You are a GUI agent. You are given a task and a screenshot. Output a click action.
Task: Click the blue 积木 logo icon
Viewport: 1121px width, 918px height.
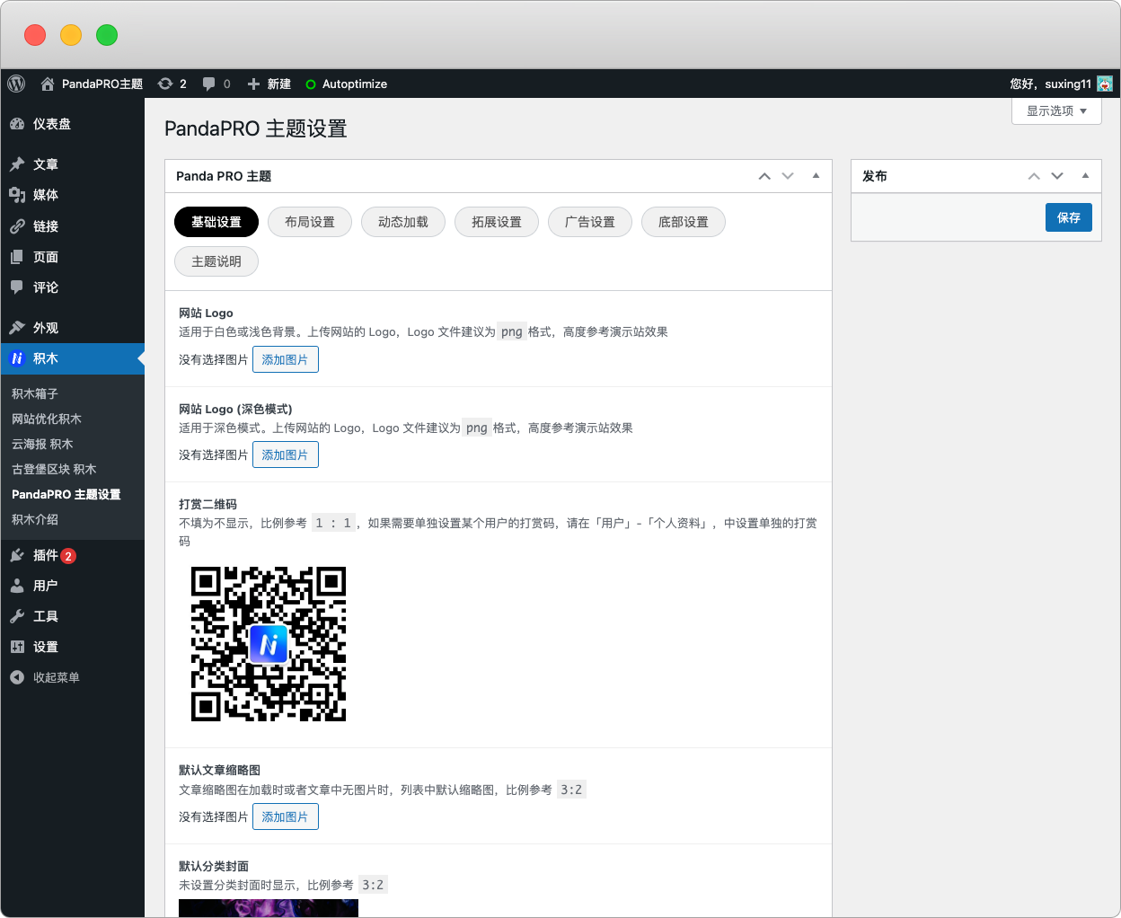(x=17, y=358)
